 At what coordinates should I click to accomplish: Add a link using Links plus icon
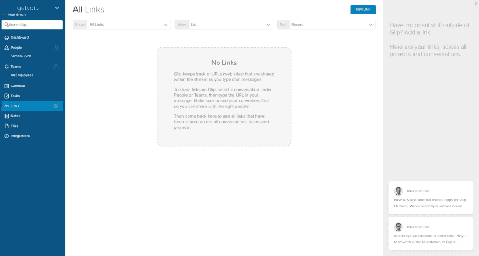56,106
